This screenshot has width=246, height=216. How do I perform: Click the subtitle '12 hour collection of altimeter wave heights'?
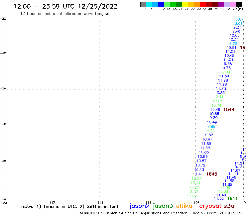coord(64,14)
